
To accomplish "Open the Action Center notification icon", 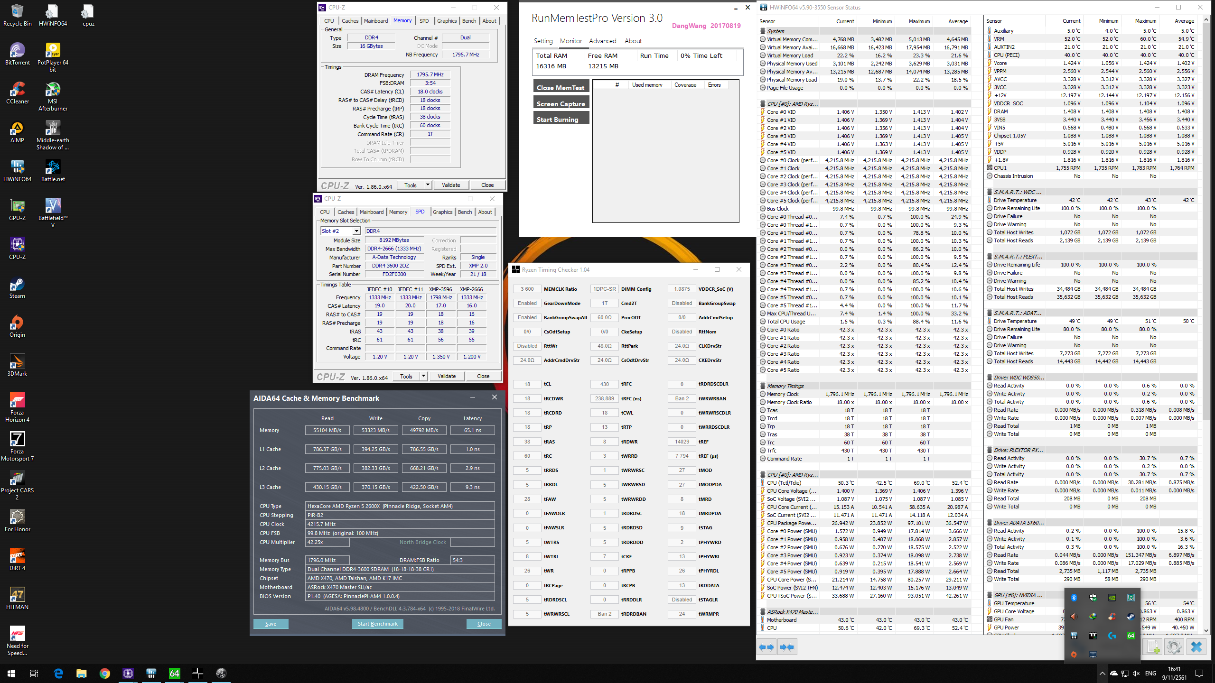I will [1199, 674].
